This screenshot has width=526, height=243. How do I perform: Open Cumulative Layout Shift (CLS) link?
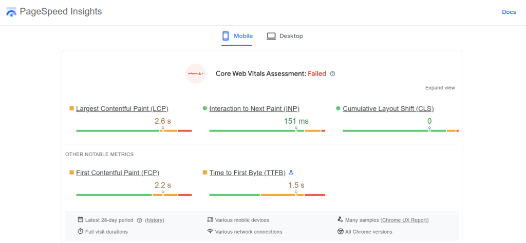click(388, 109)
